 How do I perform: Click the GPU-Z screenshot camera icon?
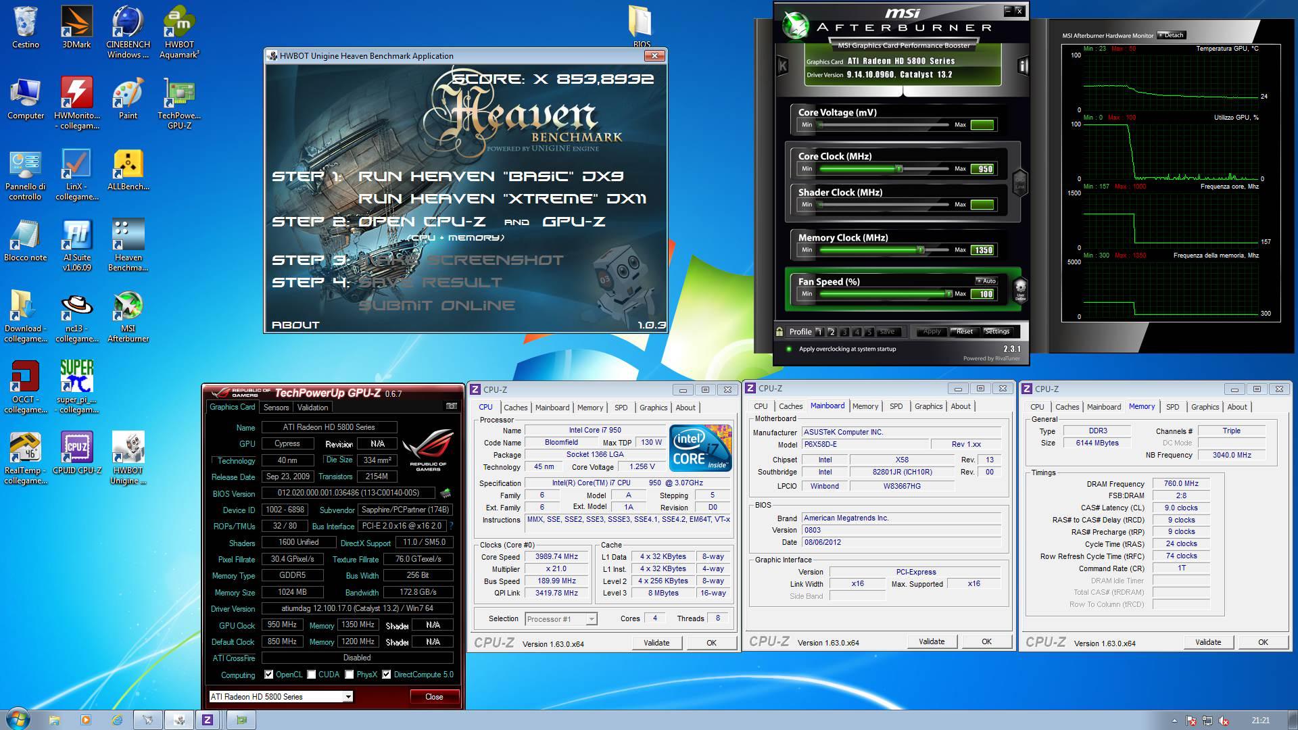tap(451, 406)
